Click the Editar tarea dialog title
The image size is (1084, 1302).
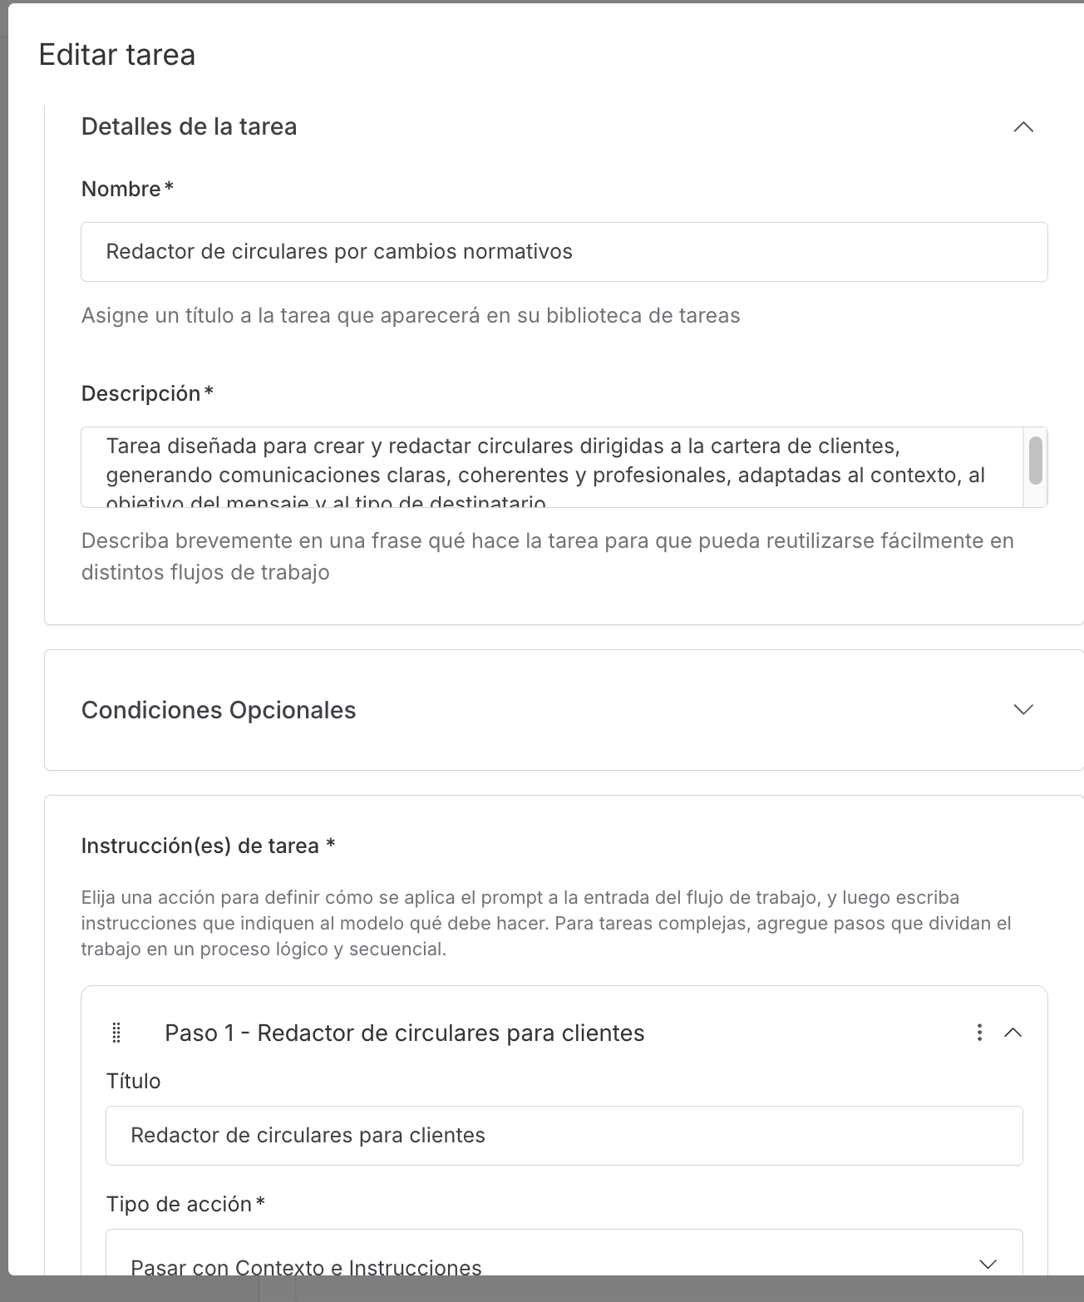click(117, 55)
